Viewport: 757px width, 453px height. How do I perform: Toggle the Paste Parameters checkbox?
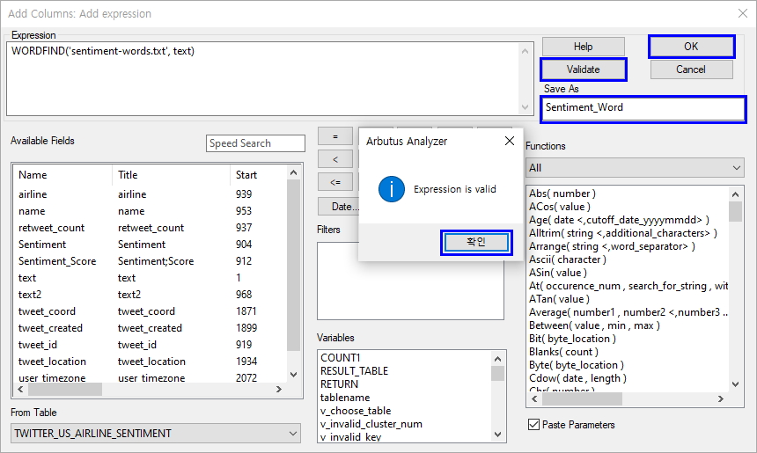533,425
